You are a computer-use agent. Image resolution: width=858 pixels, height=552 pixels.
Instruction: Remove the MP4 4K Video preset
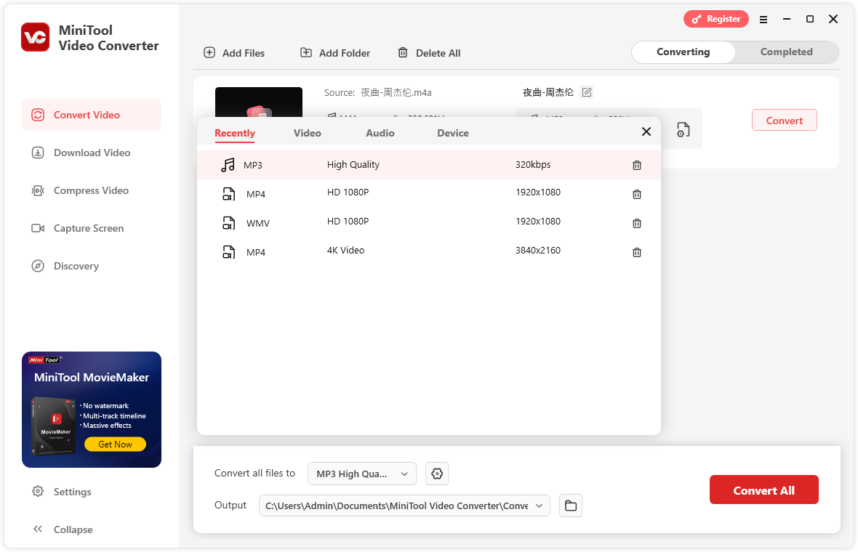pyautogui.click(x=637, y=253)
